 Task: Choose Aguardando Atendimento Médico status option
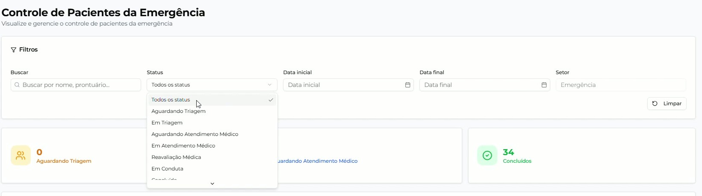coord(212,134)
